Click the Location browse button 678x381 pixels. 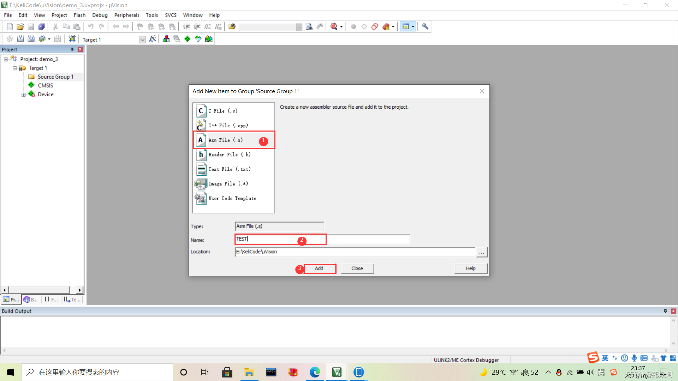(482, 252)
